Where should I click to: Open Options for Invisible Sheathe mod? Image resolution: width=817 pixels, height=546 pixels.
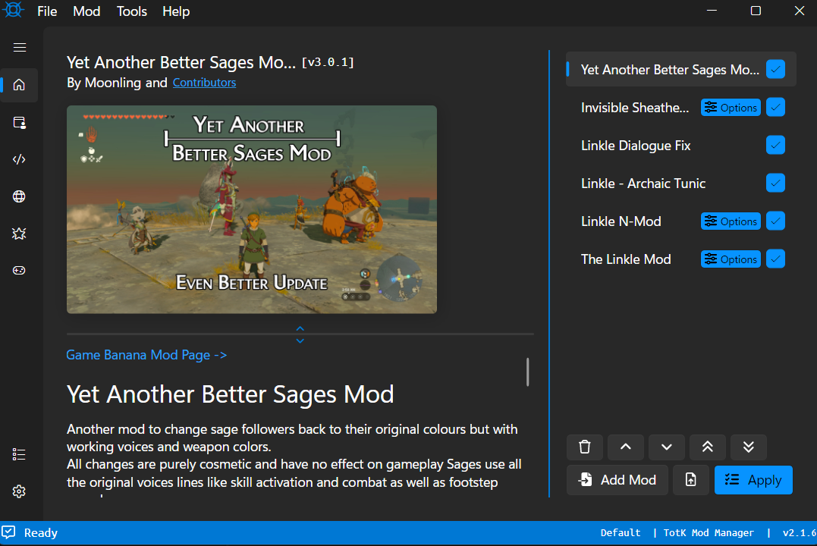pos(731,108)
